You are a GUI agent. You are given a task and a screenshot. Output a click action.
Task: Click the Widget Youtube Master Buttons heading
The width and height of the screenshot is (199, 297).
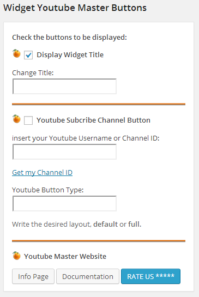(x=75, y=8)
